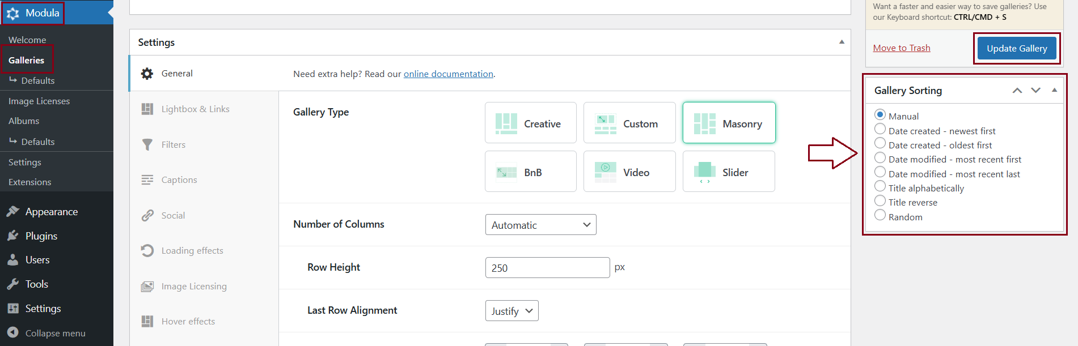The width and height of the screenshot is (1078, 346).
Task: Choose the Custom grid gallery type icon
Action: point(605,123)
